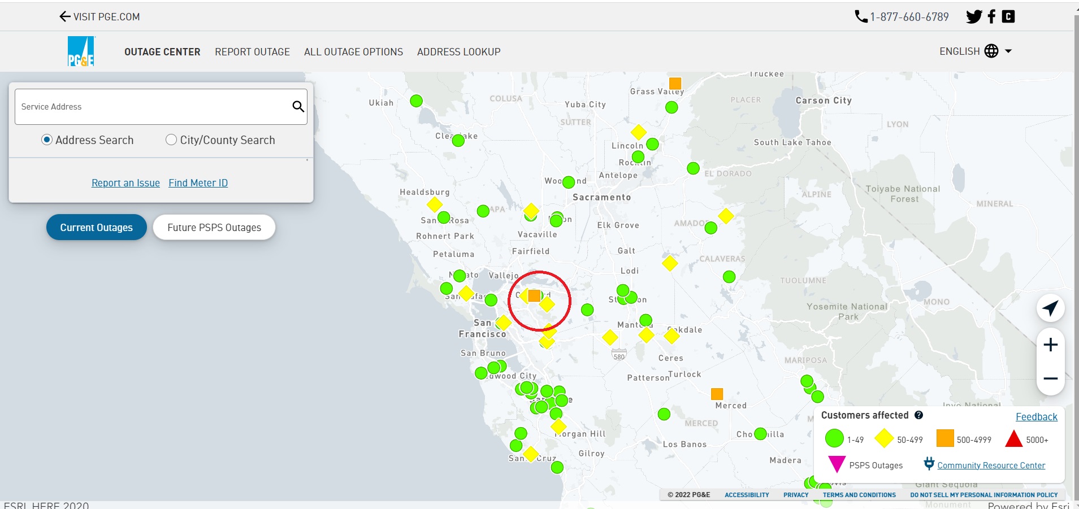Screen dimensions: 1079x509
Task: Select the yellow diamond marker above Vacaville
Action: pos(531,211)
